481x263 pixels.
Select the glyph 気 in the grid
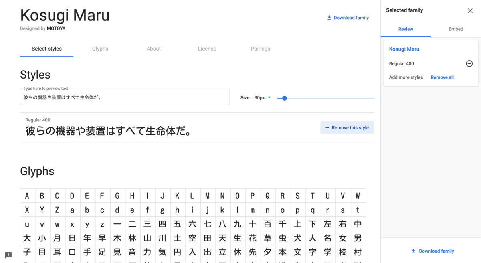[x=162, y=252]
